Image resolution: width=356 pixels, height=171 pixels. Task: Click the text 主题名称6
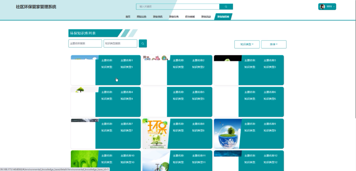point(270,92)
